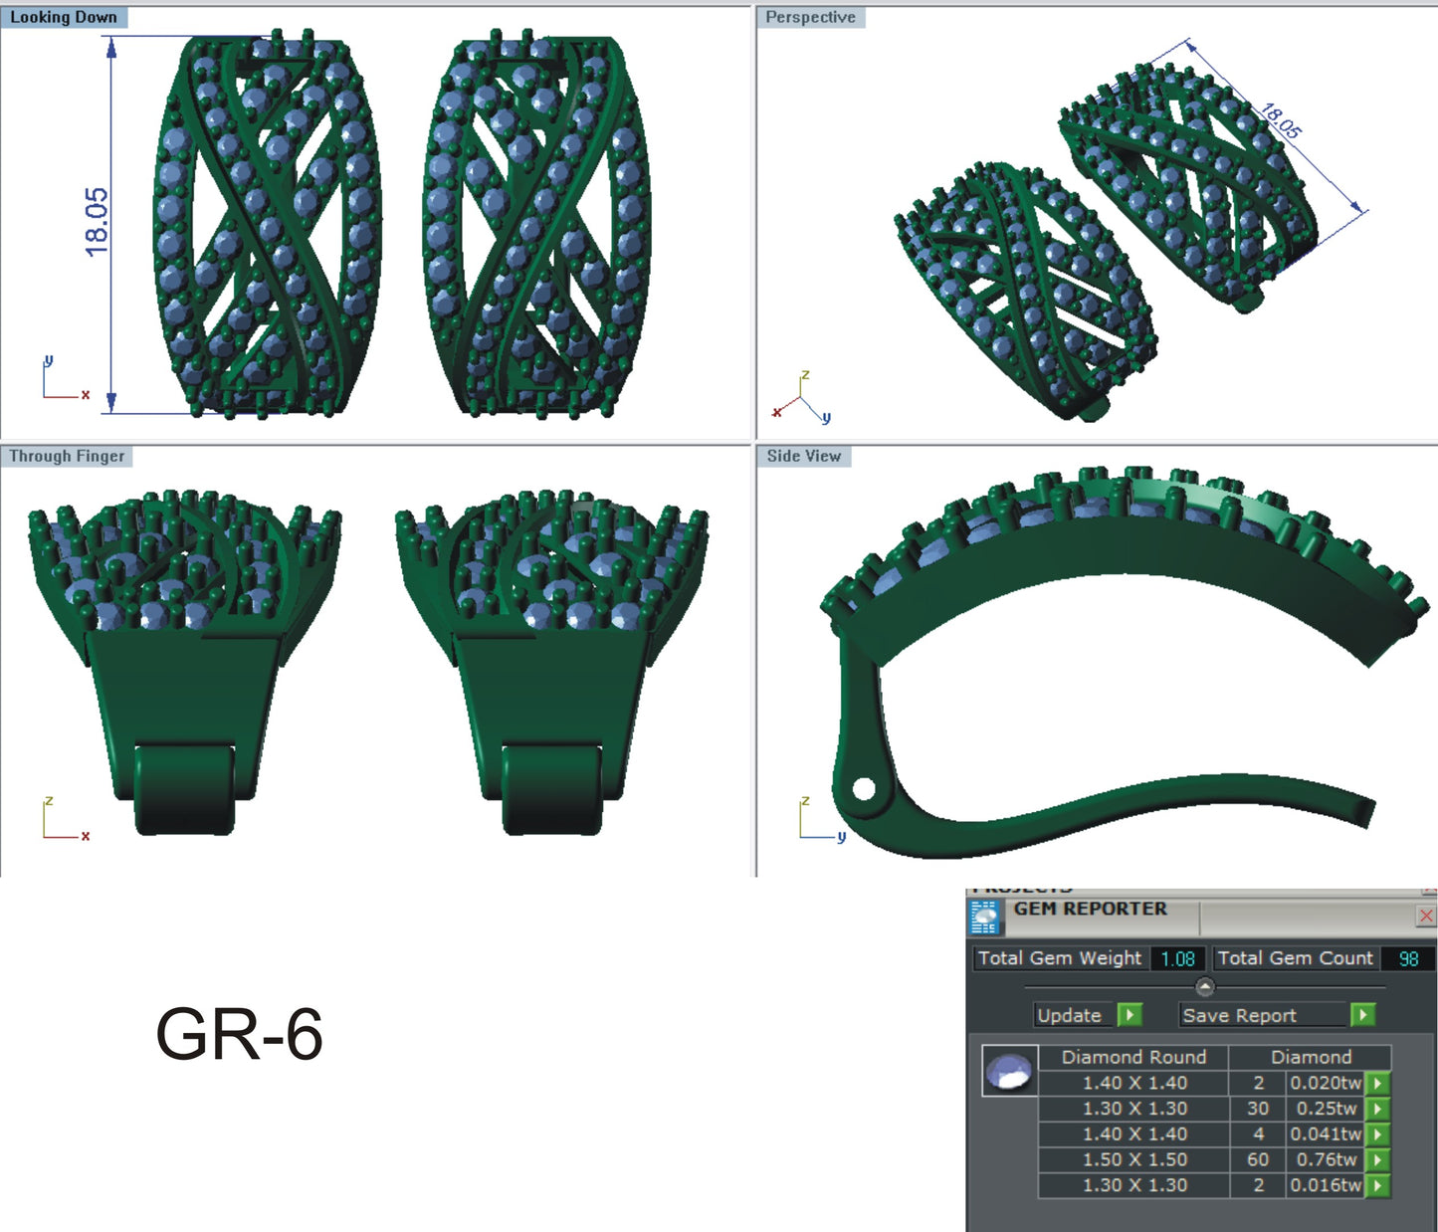Screen dimensions: 1438x1232
Task: Expand the 1.50 X 1.50 gem size row
Action: (x=1136, y=1159)
